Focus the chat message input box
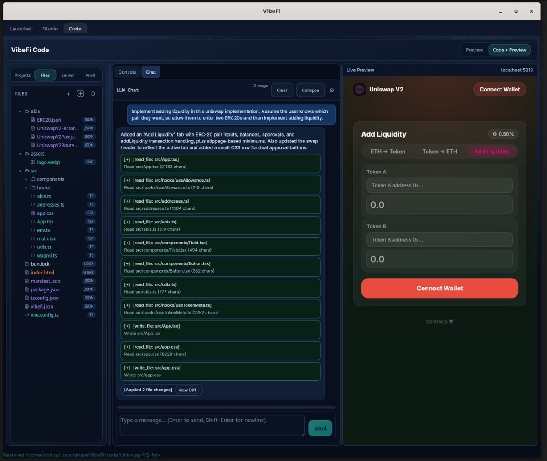Image resolution: width=547 pixels, height=461 pixels. click(x=212, y=426)
